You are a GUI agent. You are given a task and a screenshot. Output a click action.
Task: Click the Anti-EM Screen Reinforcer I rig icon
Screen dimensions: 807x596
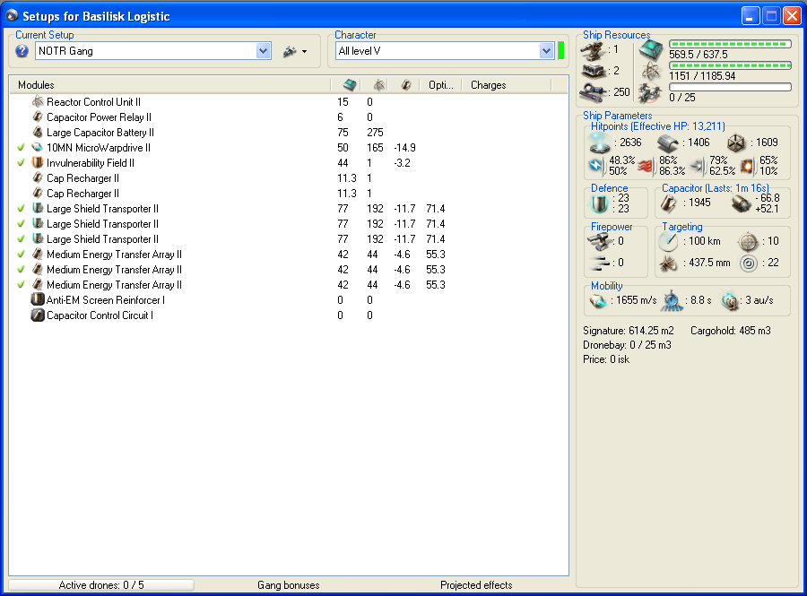point(38,300)
